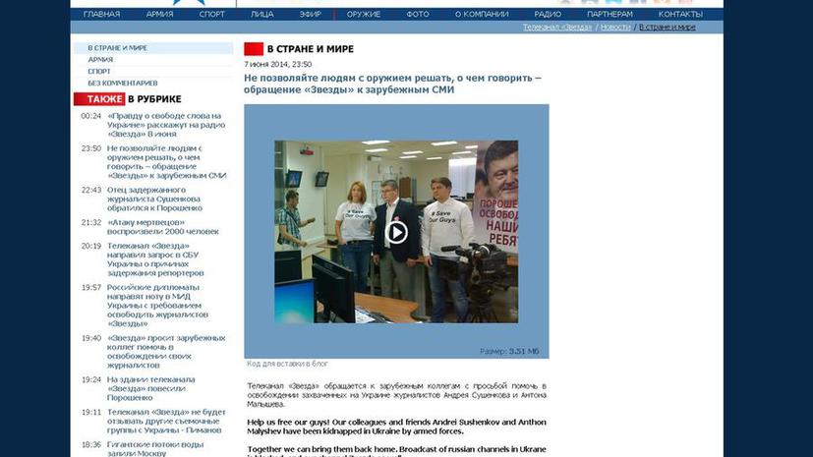Open the ЭФИР navigation item
The width and height of the screenshot is (813, 457).
pyautogui.click(x=310, y=15)
